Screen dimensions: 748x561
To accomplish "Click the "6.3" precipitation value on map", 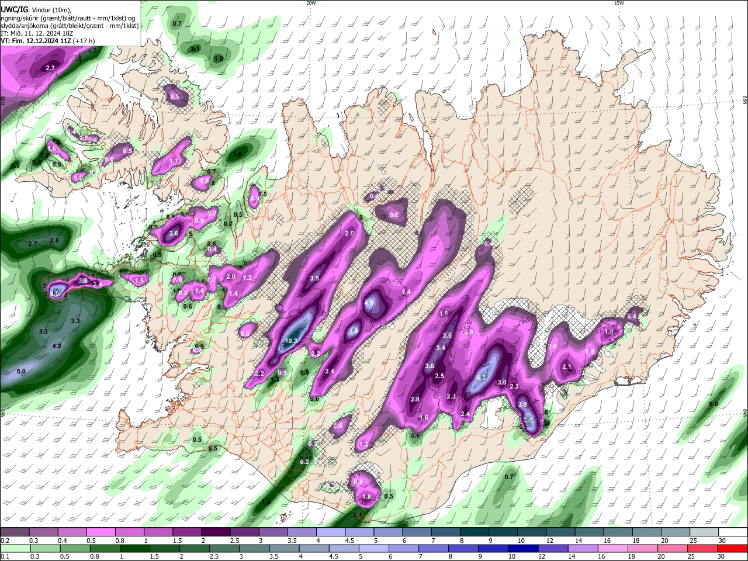I will coord(482,378).
